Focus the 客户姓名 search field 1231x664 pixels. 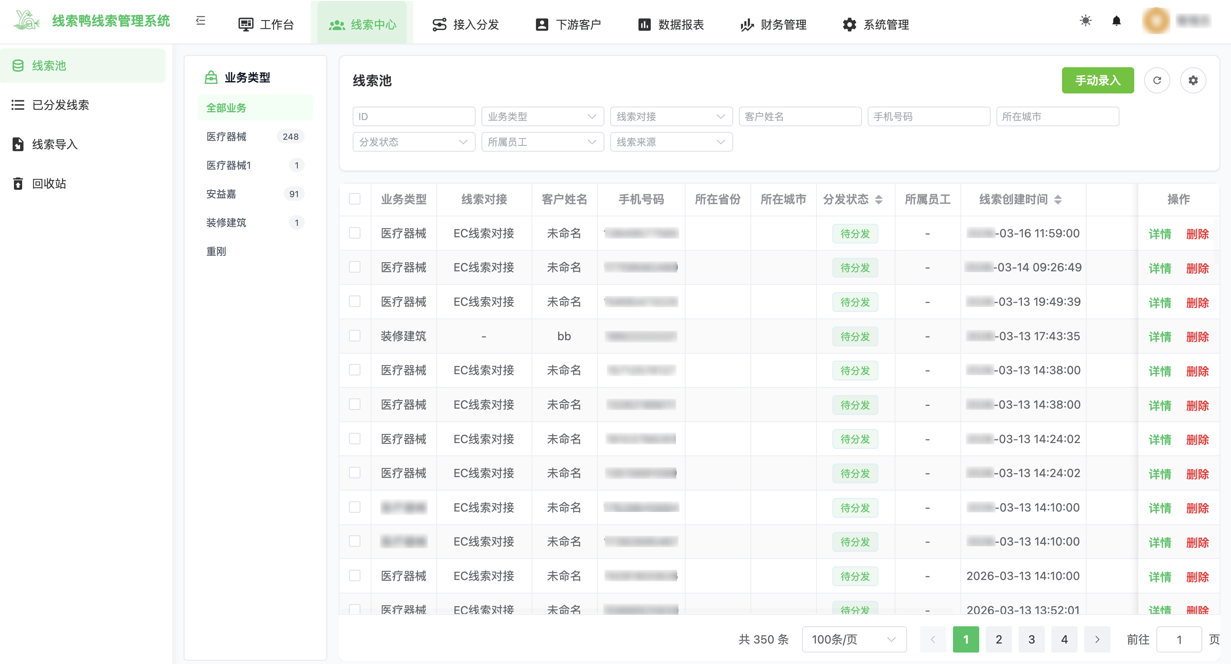800,116
